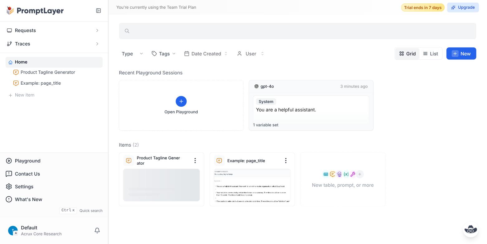This screenshot has height=244, width=487.
Task: Open the gpt-4o recent playground session
Action: click(x=311, y=105)
